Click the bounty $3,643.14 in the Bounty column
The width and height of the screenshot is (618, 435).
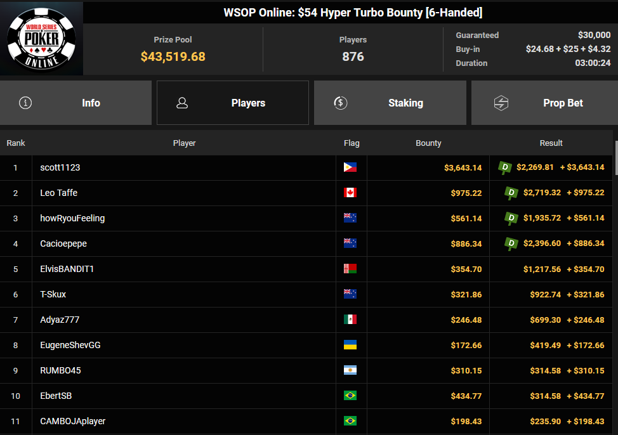(x=463, y=168)
